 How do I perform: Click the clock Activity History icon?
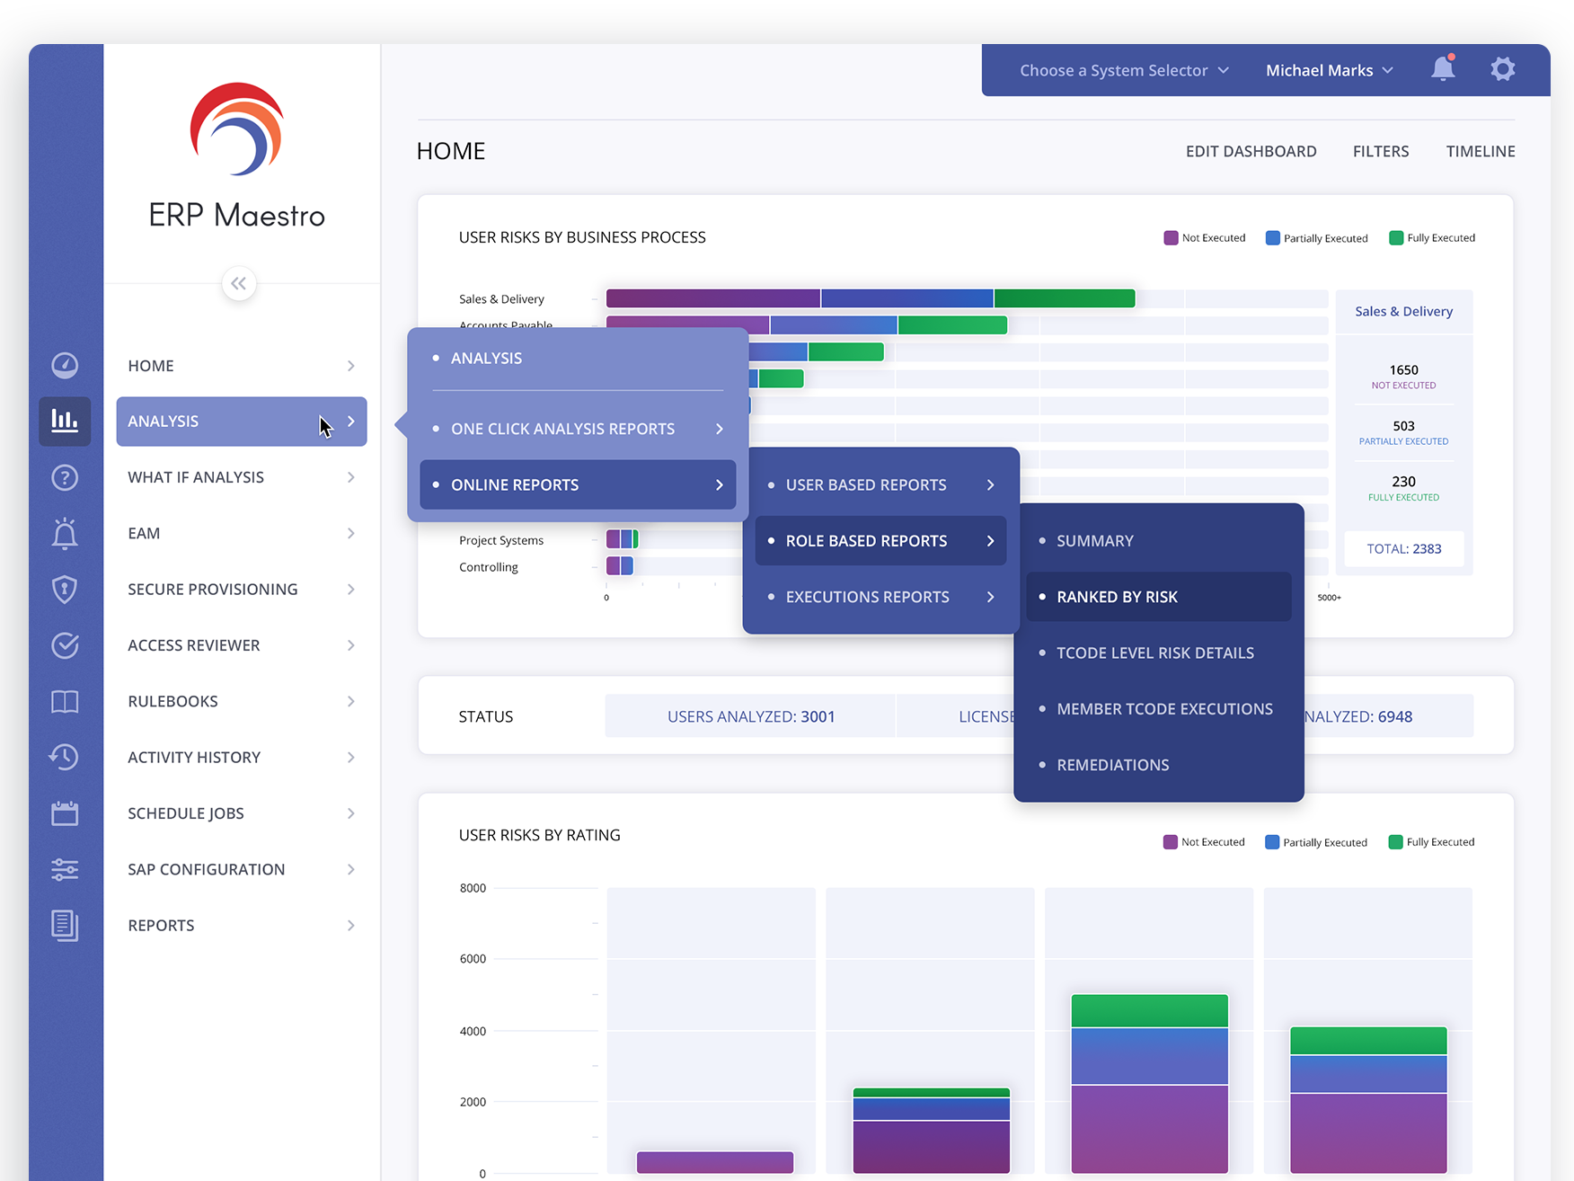[65, 758]
